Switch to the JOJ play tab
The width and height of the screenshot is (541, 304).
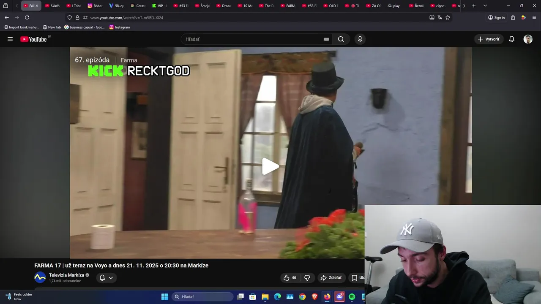click(x=393, y=6)
